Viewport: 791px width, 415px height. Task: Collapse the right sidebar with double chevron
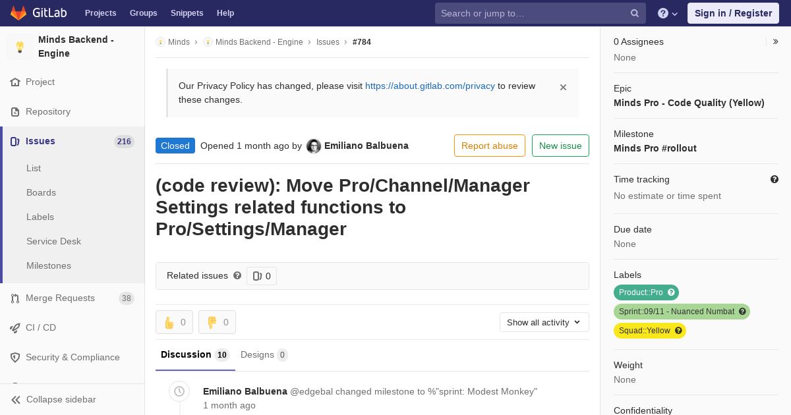(776, 41)
